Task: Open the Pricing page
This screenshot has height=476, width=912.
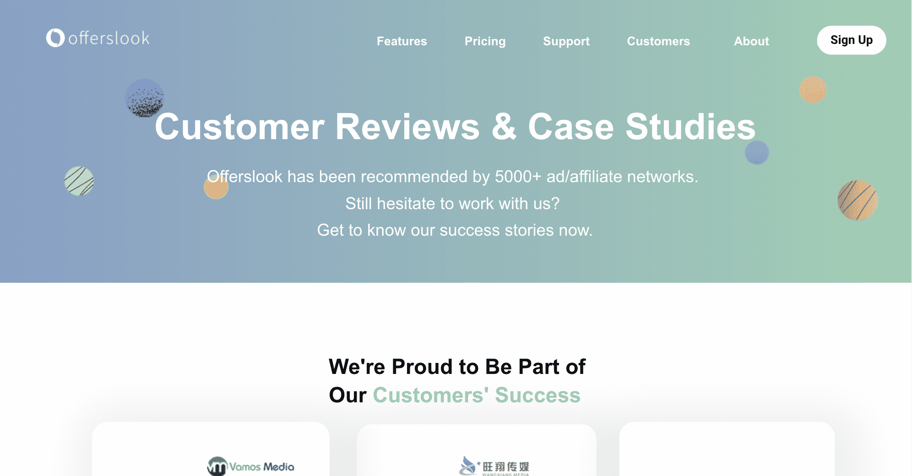Action: point(485,41)
